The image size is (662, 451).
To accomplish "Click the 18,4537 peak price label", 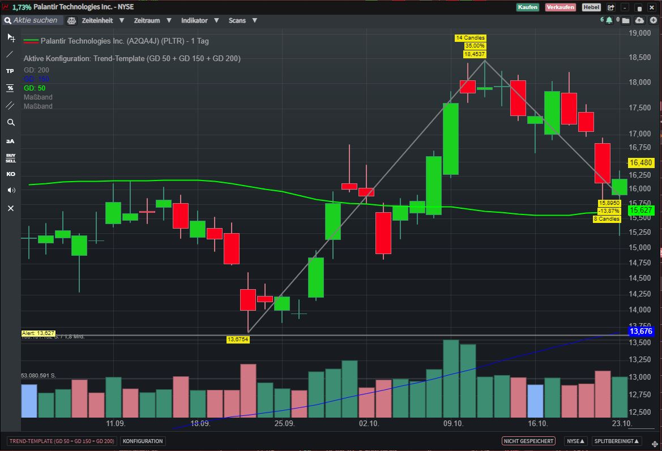I will tap(475, 54).
